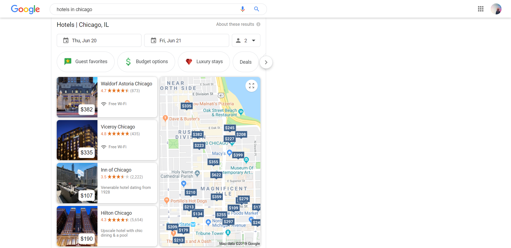Open About these results link
The height and width of the screenshot is (248, 511).
click(x=235, y=24)
